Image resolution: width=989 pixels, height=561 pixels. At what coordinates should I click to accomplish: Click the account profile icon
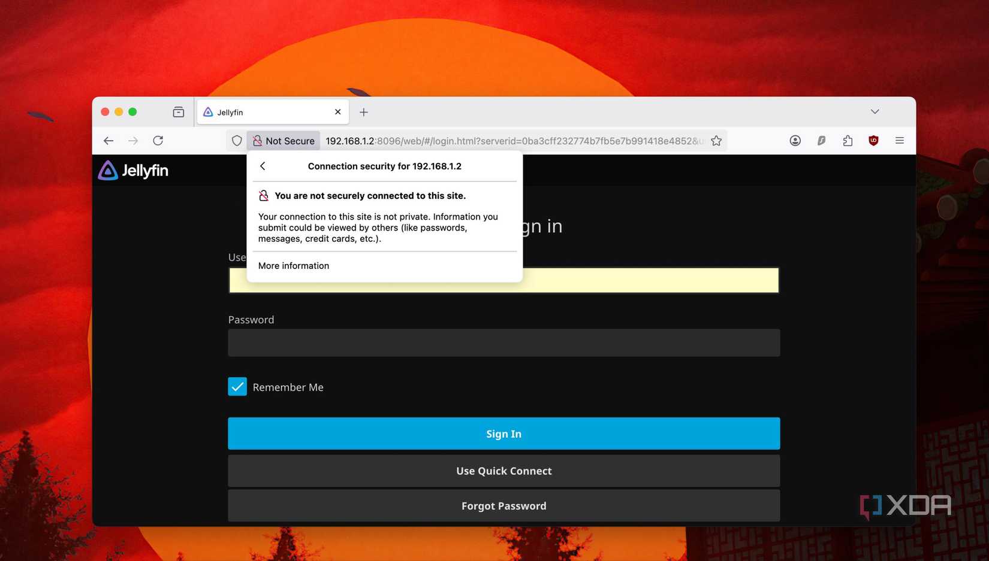tap(795, 141)
